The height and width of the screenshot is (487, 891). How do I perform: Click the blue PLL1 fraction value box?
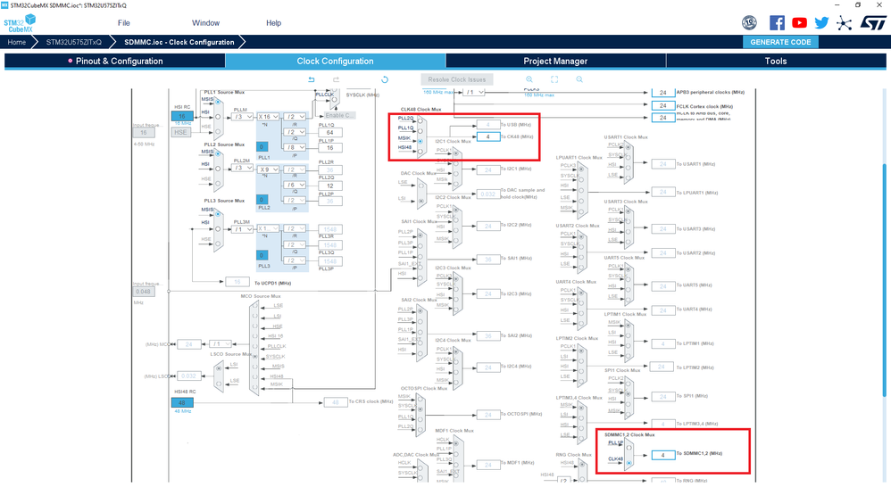262,146
